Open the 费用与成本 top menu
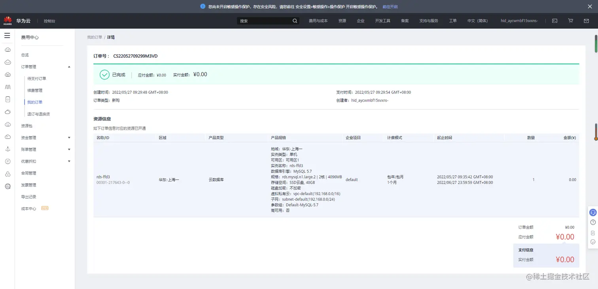This screenshot has width=598, height=289. pos(318,21)
